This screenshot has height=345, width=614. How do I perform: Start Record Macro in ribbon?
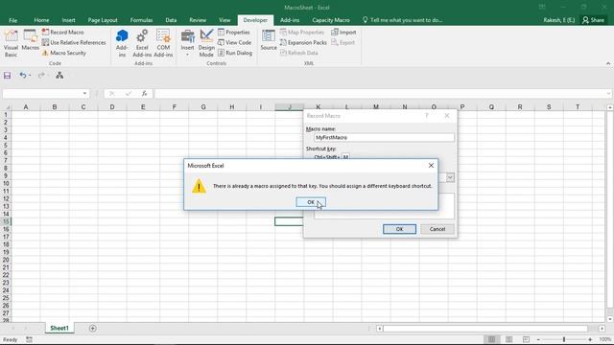62,32
